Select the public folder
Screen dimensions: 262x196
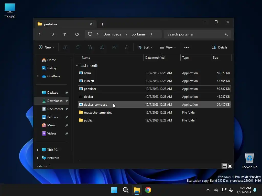point(154,120)
